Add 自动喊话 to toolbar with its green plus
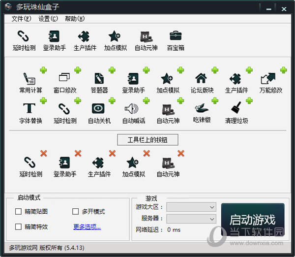Image resolution: width=295 pixels, height=257 pixels. pyautogui.click(x=146, y=100)
